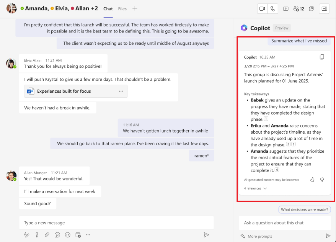Start a video call
Screen dimensions: 336x242
click(x=262, y=9)
